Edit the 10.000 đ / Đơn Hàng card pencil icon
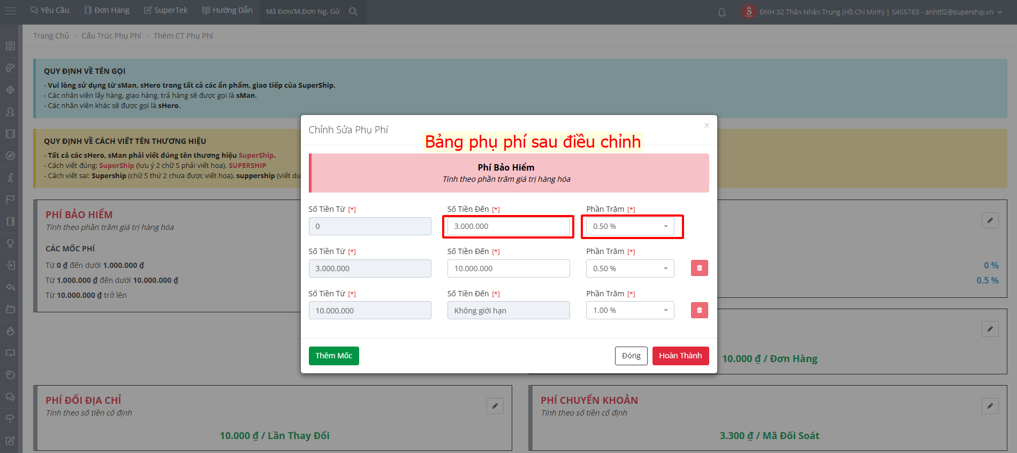 (990, 329)
